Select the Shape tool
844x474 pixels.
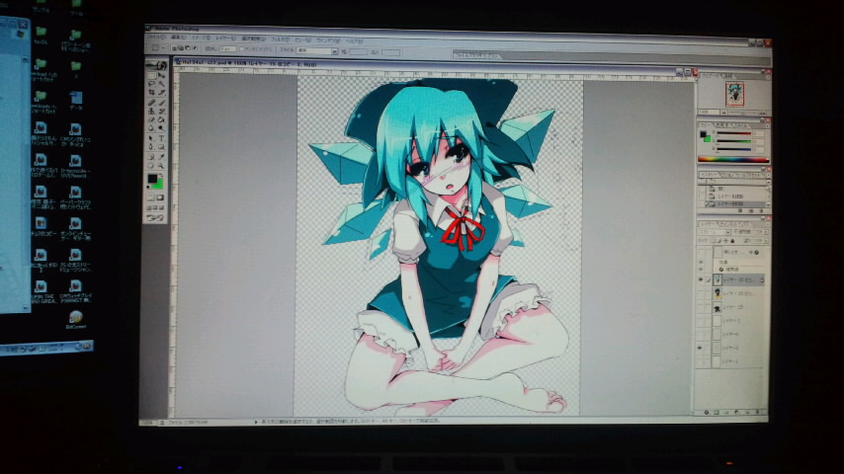(162, 146)
